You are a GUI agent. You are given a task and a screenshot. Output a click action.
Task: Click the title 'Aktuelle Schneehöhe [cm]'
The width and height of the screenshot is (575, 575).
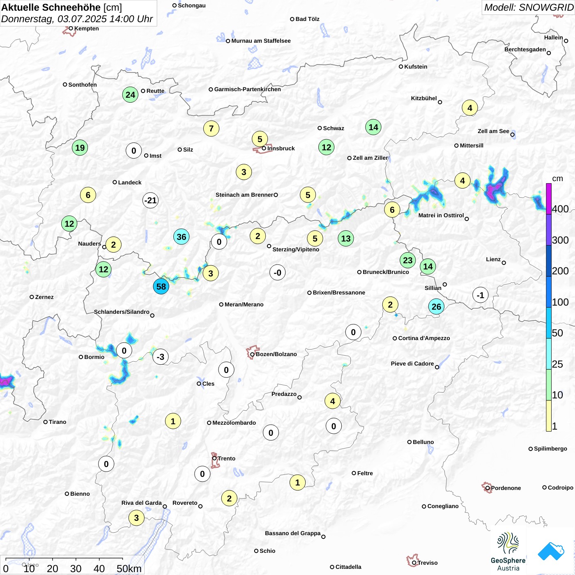coord(62,7)
